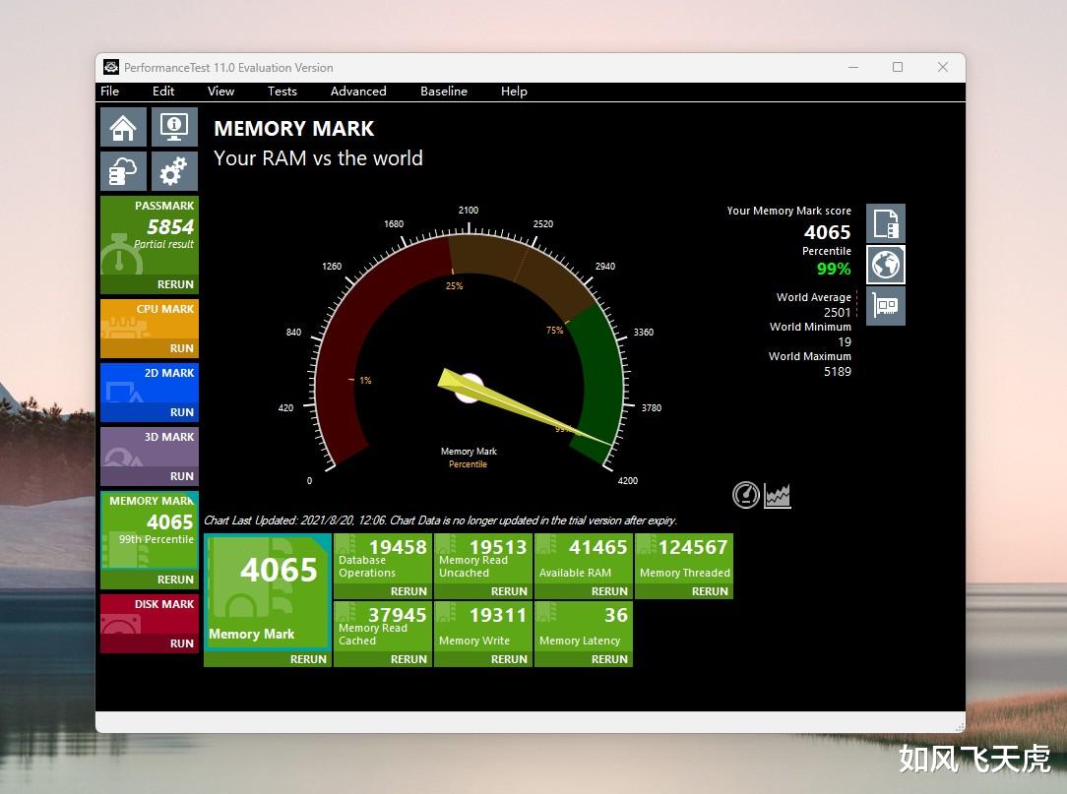
Task: Click the MEMORY MARK page heading
Action: (294, 128)
